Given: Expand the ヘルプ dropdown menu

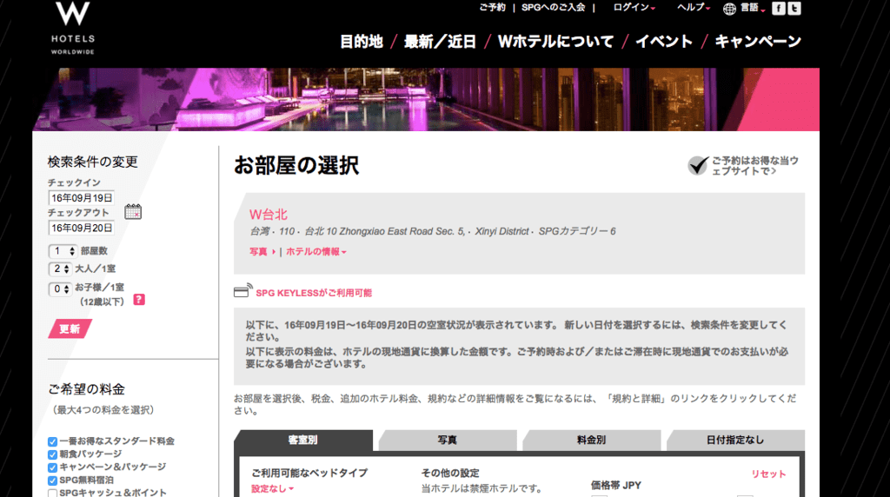Looking at the screenshot, I should pos(694,7).
